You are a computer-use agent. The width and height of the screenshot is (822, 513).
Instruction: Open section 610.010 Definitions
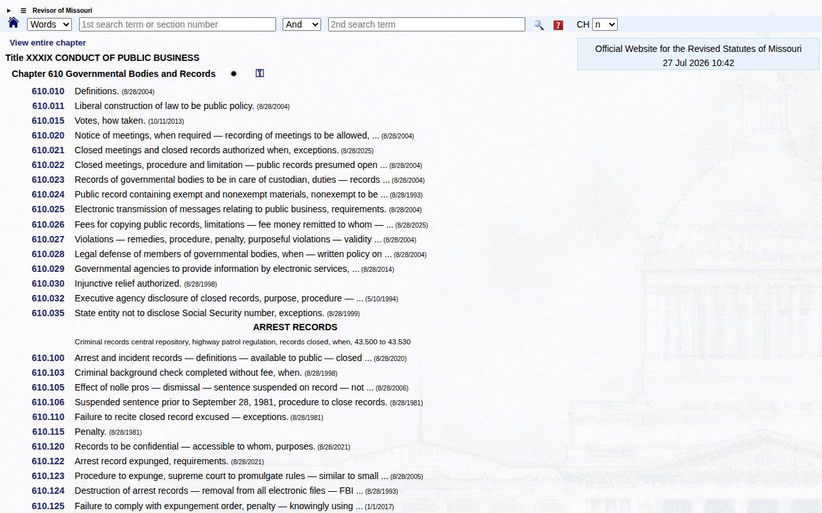(x=48, y=91)
